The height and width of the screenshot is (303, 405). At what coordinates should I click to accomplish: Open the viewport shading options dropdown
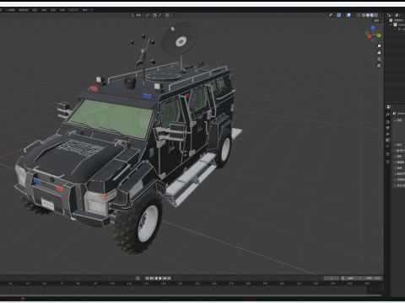(381, 15)
